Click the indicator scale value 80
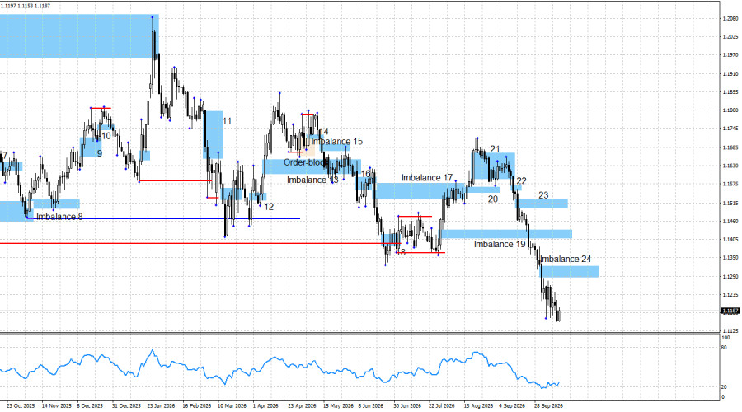 [725, 348]
